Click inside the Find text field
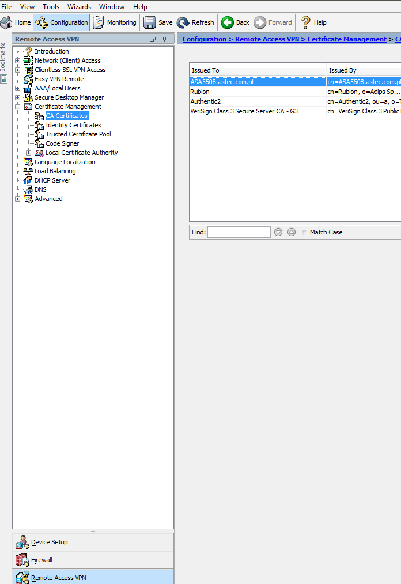Screen dimensions: 401x584 tap(239, 232)
